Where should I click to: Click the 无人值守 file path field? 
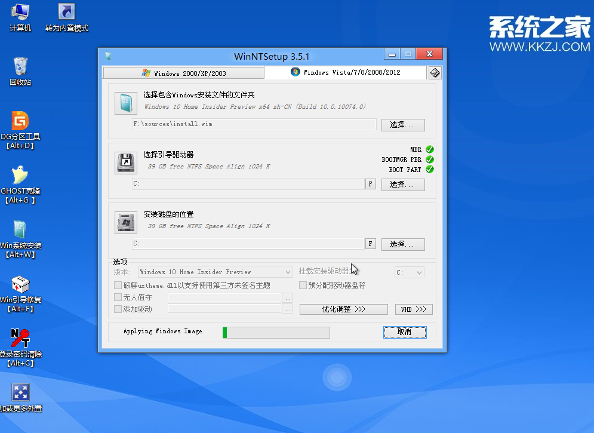[224, 297]
